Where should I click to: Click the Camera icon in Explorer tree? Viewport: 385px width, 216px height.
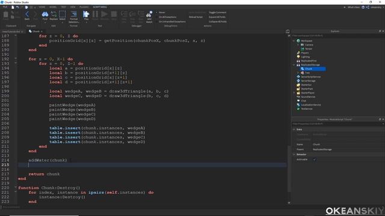coord(302,45)
